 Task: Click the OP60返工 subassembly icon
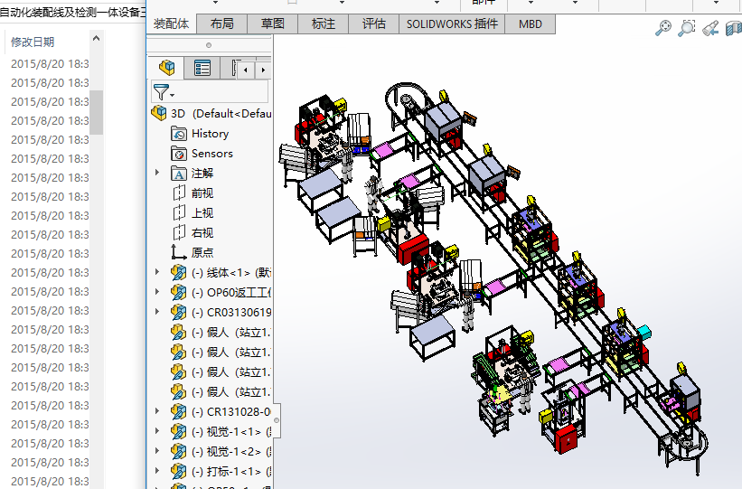(x=178, y=293)
